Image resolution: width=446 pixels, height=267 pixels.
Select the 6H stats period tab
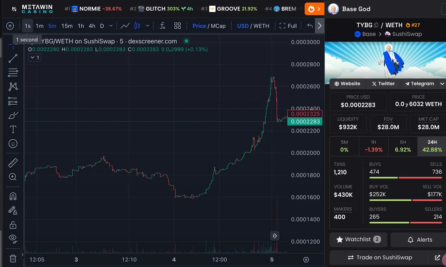click(x=403, y=146)
